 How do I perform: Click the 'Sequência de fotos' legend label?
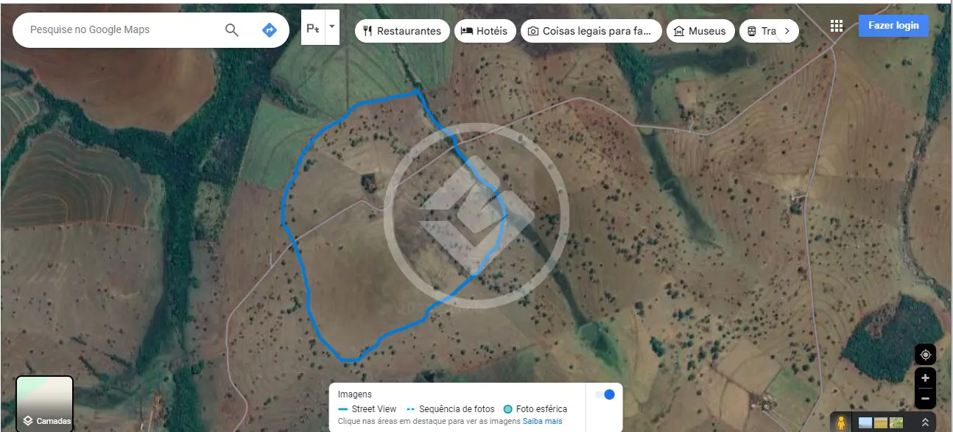point(457,409)
